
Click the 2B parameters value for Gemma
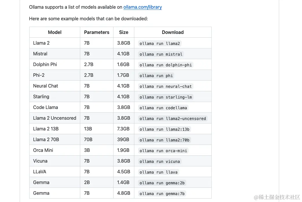tap(87, 182)
